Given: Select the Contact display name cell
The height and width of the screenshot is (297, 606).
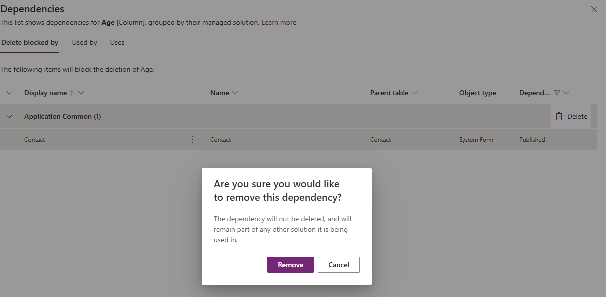Looking at the screenshot, I should (35, 140).
